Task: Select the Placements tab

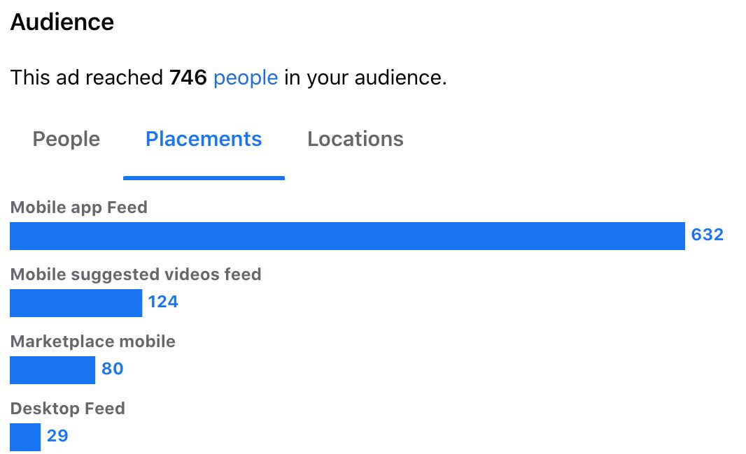Action: (x=204, y=139)
